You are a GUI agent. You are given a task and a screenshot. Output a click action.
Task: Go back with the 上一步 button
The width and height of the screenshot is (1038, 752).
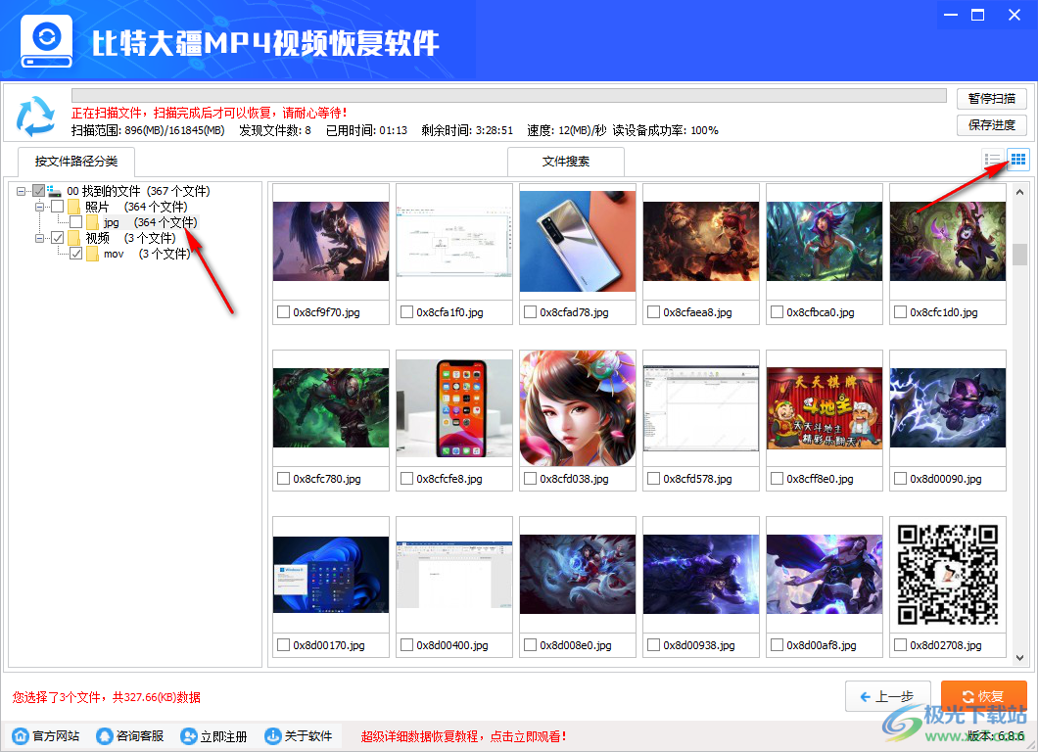tap(888, 696)
